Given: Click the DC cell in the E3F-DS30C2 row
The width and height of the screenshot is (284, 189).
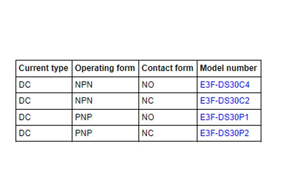Looking at the screenshot, I should 25,101.
